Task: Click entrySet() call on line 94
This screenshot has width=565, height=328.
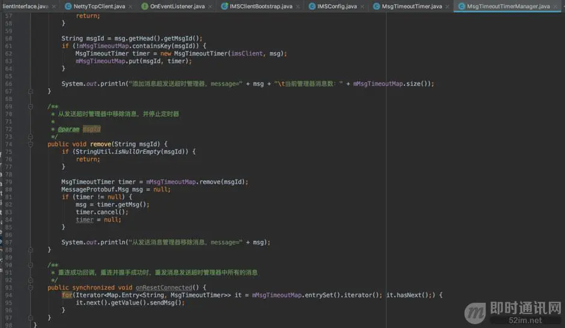Action: (323, 295)
